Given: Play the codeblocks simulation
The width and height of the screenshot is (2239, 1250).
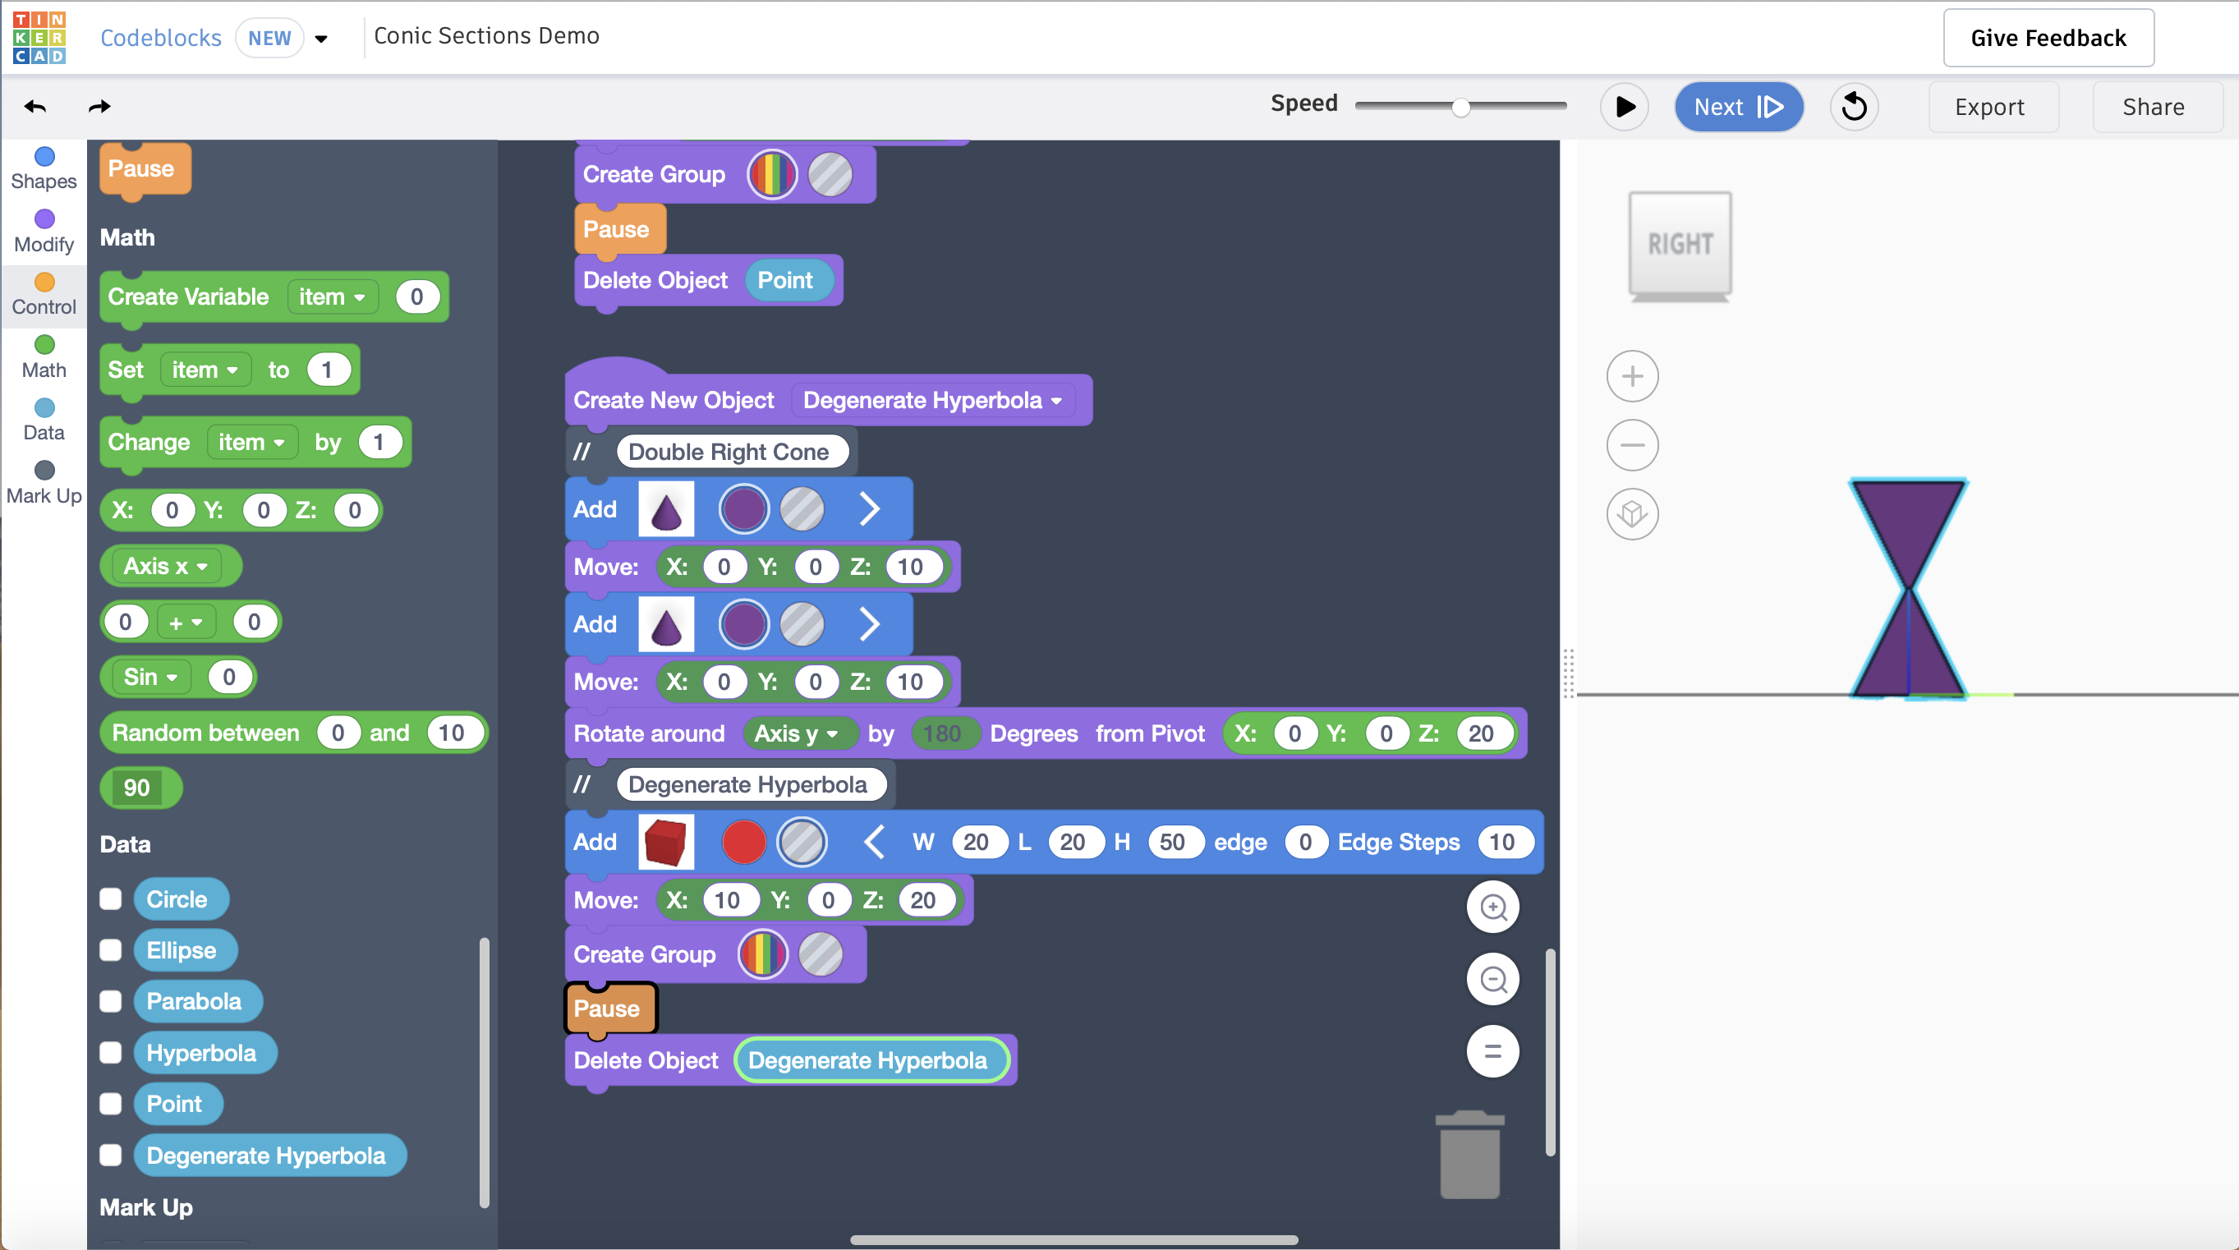Looking at the screenshot, I should point(1624,107).
